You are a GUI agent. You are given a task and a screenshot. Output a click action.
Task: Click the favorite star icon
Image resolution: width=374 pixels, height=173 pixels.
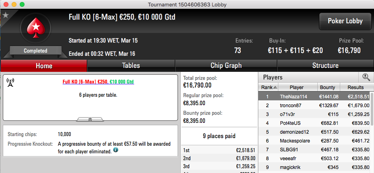pos(6,15)
